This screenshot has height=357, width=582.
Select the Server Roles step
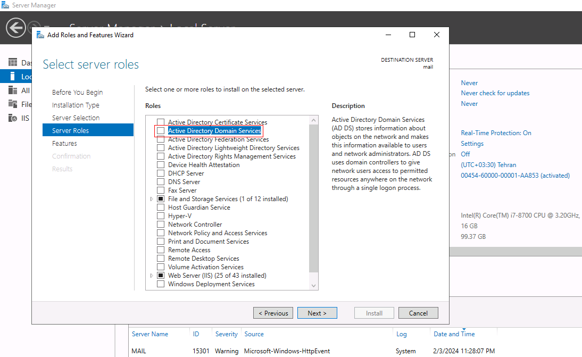[88, 130]
